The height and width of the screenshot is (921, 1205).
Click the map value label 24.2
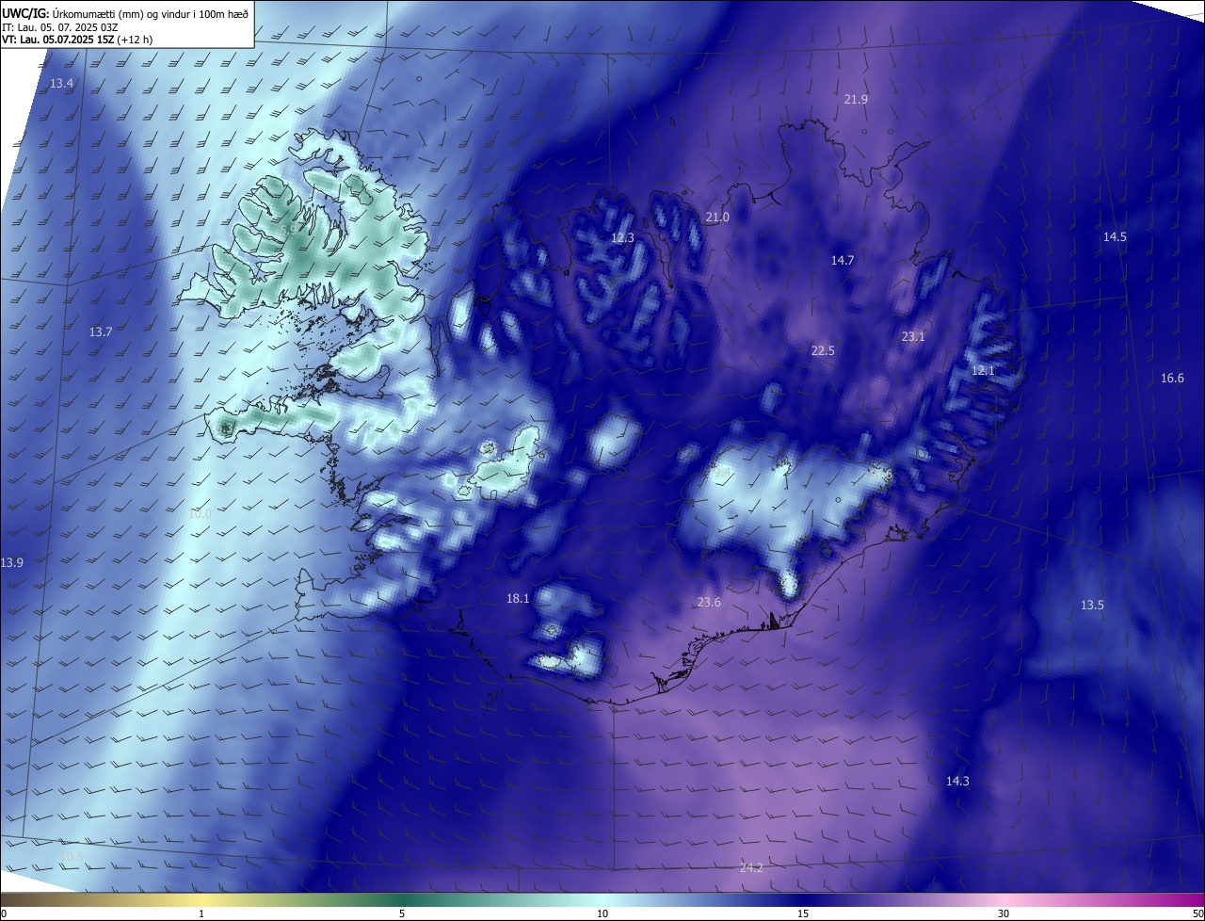[751, 868]
